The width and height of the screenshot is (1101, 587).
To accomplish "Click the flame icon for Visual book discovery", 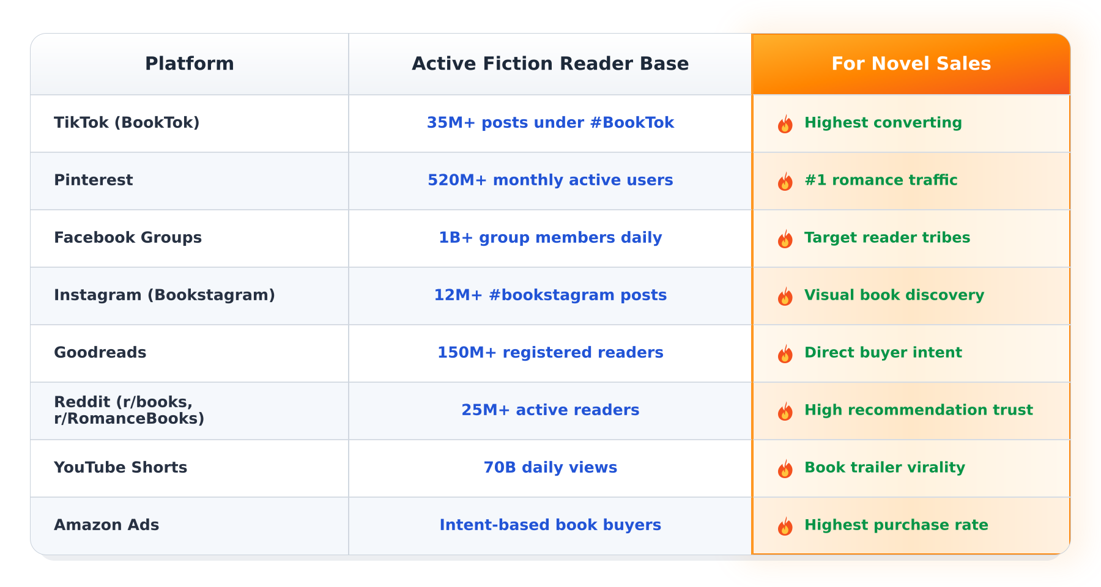I will coord(785,297).
